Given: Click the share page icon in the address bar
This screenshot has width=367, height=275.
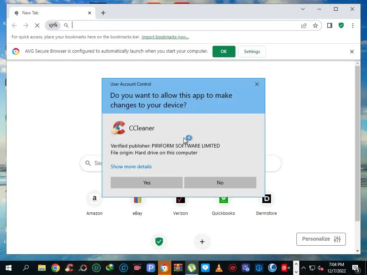Looking at the screenshot, I should tap(304, 25).
